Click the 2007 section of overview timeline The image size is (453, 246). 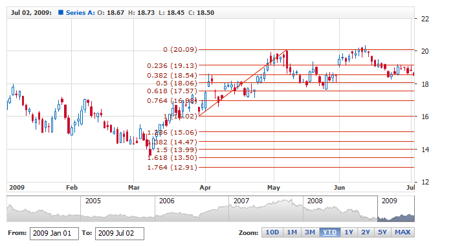click(x=266, y=208)
